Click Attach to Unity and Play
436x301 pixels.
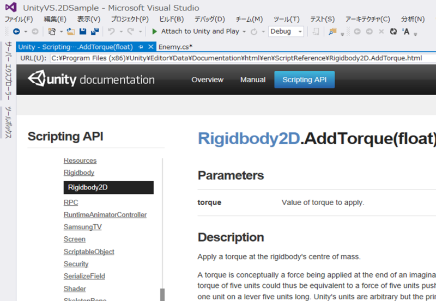[200, 32]
